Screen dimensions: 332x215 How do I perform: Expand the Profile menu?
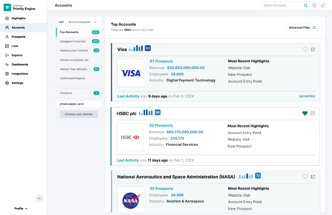point(21,208)
